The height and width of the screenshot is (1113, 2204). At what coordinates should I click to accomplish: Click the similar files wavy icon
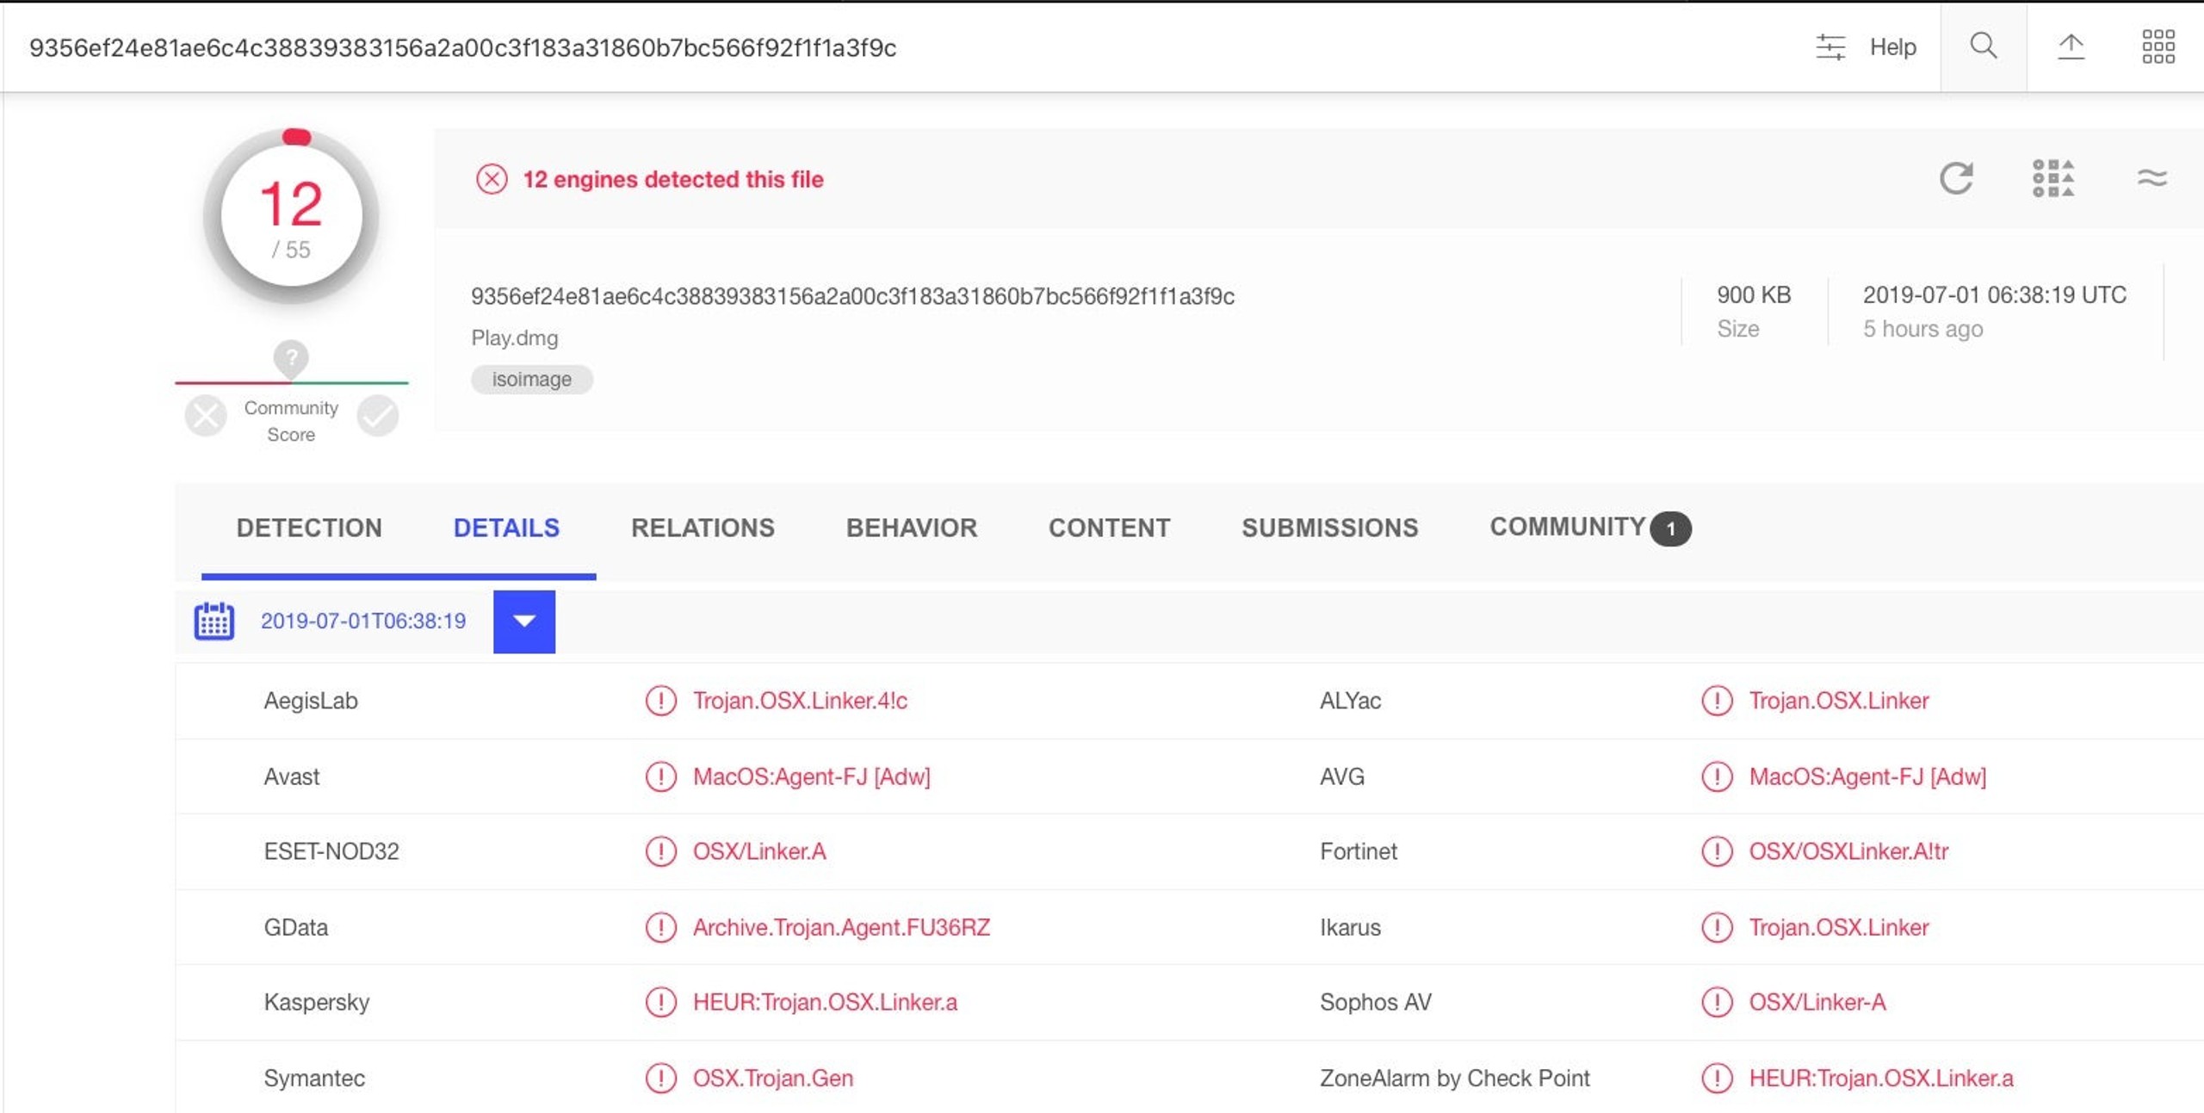click(x=2151, y=178)
